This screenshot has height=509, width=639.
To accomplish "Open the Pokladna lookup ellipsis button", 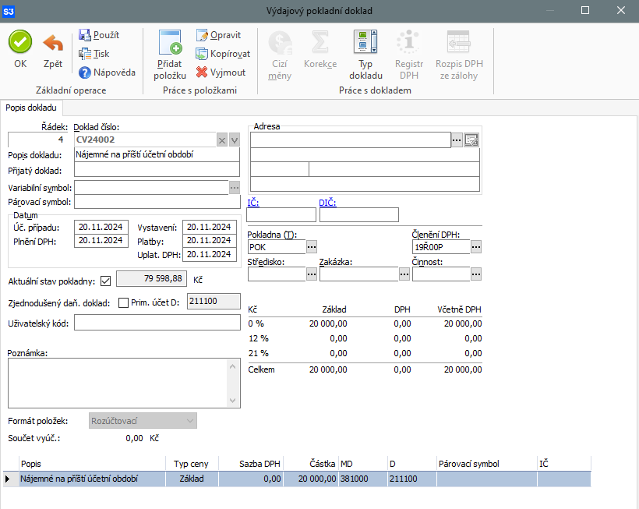I will tap(312, 246).
